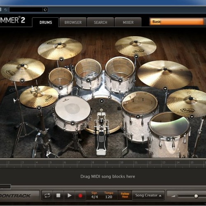206x206 pixels.
Task: Open front floor tom dropdown arrow
Action: tap(169, 139)
